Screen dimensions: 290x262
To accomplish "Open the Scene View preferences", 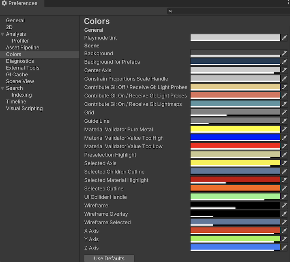I will click(20, 81).
